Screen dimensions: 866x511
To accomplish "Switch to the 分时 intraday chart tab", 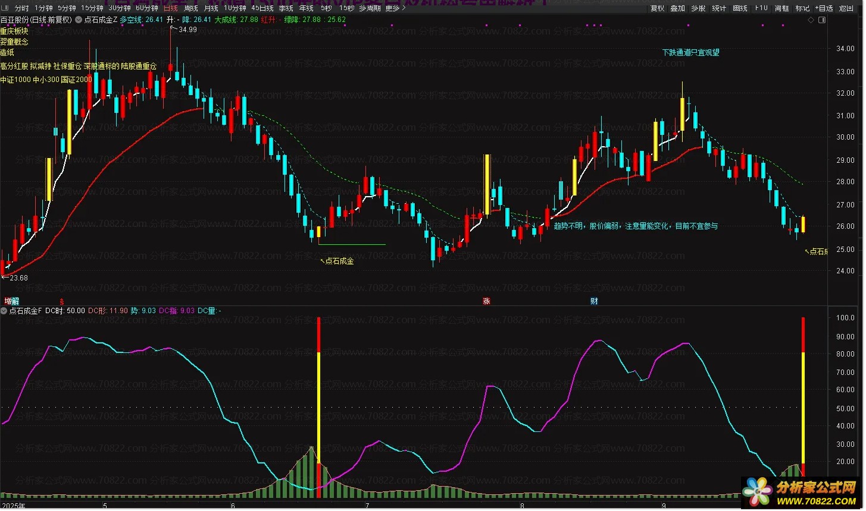I will (x=21, y=8).
